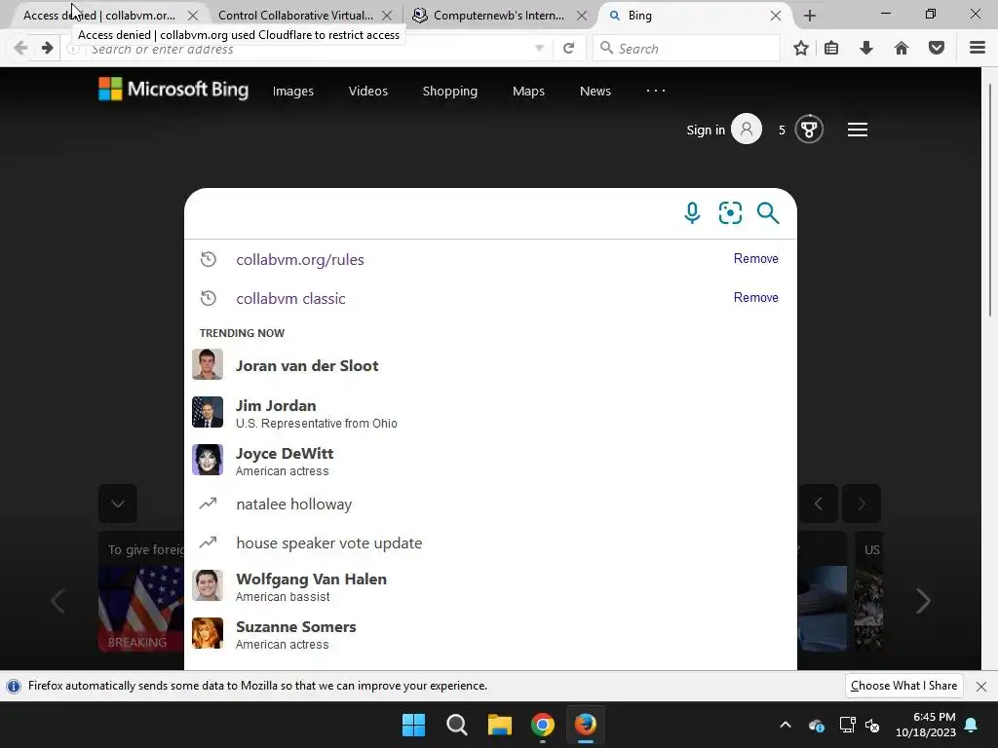
Task: Select house speaker vote update search
Action: [x=490, y=543]
